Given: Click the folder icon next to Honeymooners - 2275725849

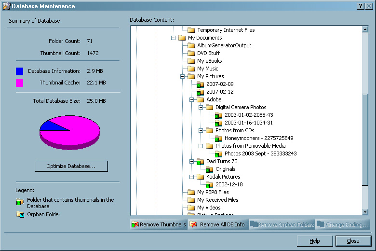Looking at the screenshot, I should point(218,138).
